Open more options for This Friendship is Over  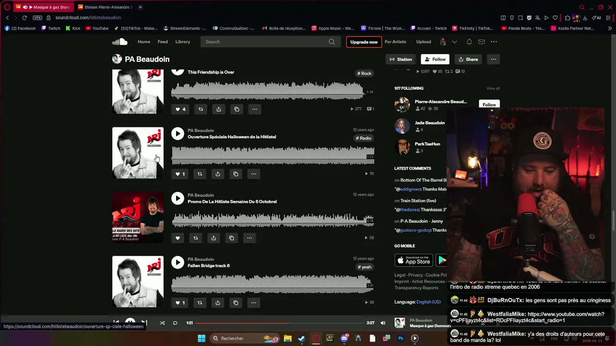pyautogui.click(x=255, y=109)
